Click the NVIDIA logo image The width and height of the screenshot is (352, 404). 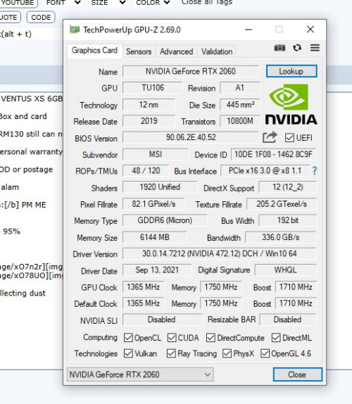pyautogui.click(x=291, y=104)
